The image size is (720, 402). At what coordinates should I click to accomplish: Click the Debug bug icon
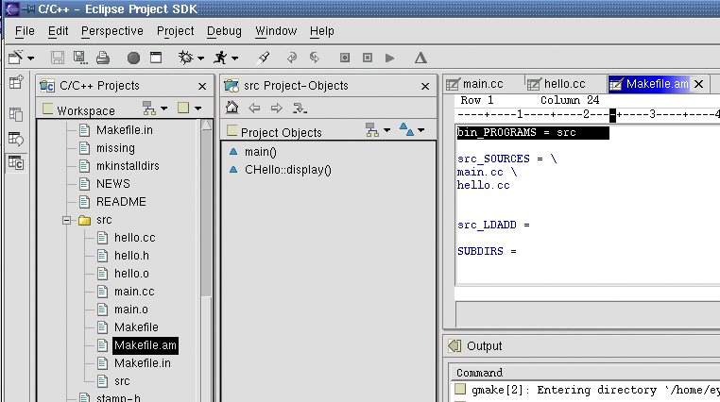coord(185,58)
